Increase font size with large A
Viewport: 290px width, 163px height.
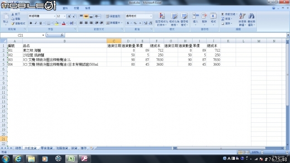coord(69,16)
